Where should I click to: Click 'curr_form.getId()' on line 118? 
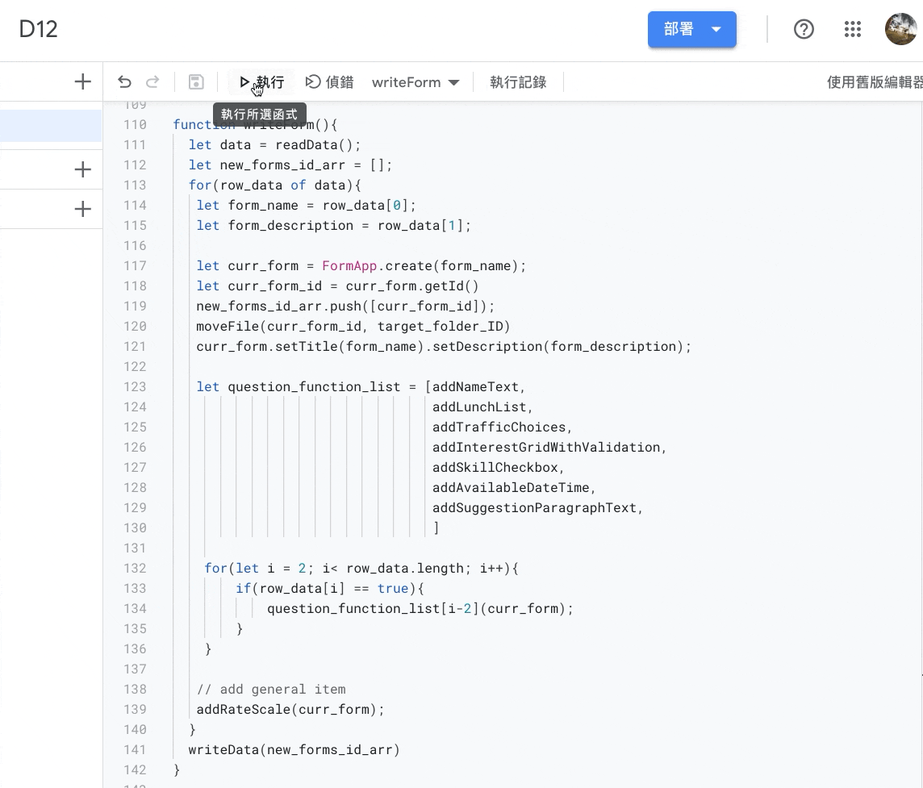click(x=412, y=286)
